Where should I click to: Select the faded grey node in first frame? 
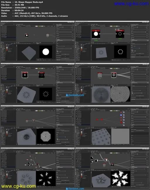click(x=48, y=35)
